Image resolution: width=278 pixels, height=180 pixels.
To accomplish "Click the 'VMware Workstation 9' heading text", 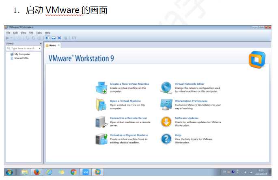I will tap(81, 58).
